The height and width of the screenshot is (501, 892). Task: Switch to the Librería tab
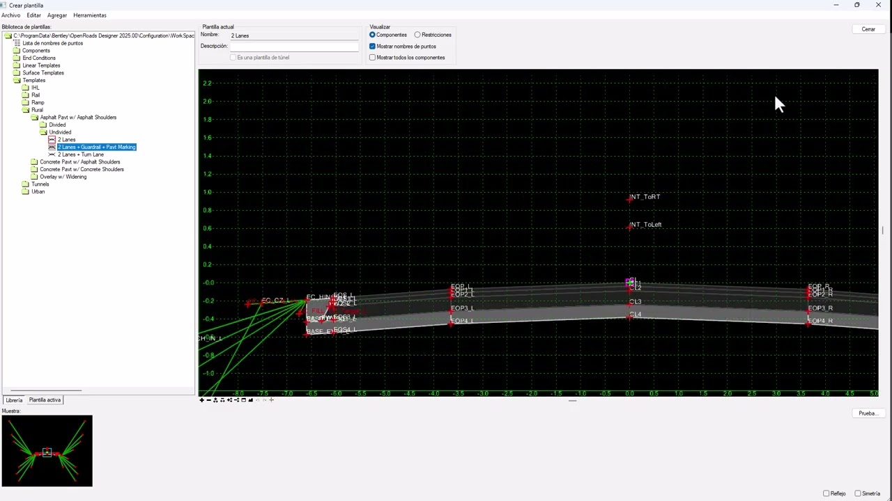14,400
